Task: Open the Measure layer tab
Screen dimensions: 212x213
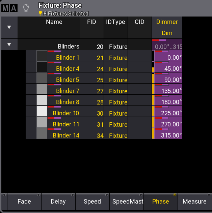Action: tap(194, 202)
